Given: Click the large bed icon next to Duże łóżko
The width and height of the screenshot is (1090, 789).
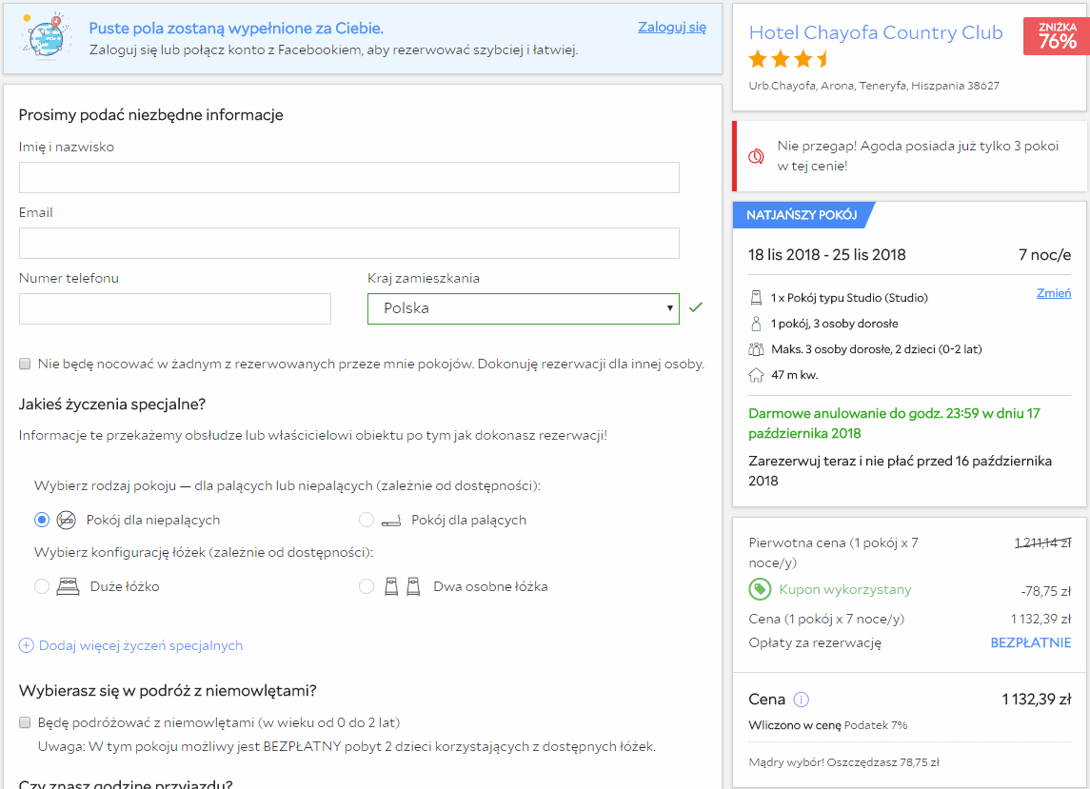Looking at the screenshot, I should click(68, 586).
